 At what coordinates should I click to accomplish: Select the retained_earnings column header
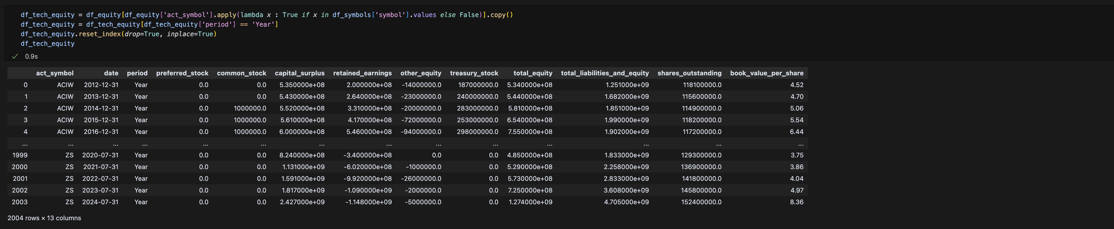click(362, 73)
